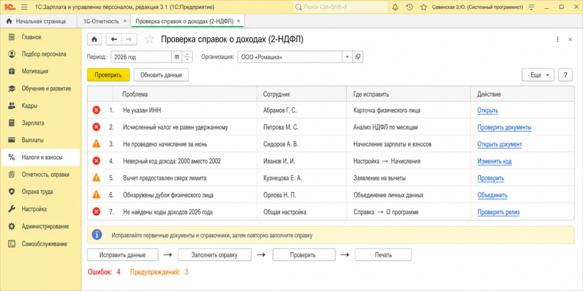This screenshot has height=291, width=583.
Task: Click warning icon for duplicate persons row
Action: 96,195
